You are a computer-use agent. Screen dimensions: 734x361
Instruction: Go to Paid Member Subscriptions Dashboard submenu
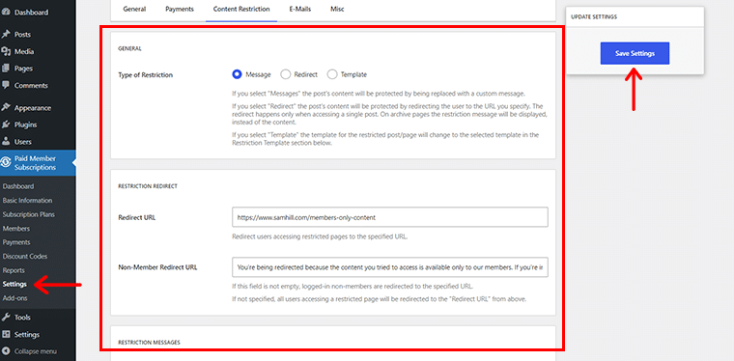(18, 186)
